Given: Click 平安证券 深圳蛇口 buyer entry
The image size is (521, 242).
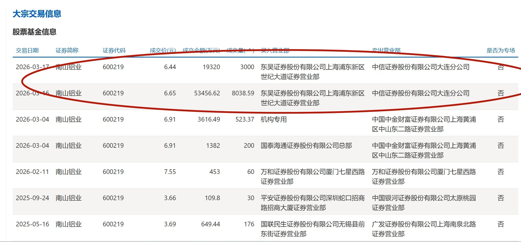Looking at the screenshot, I should [x=312, y=203].
